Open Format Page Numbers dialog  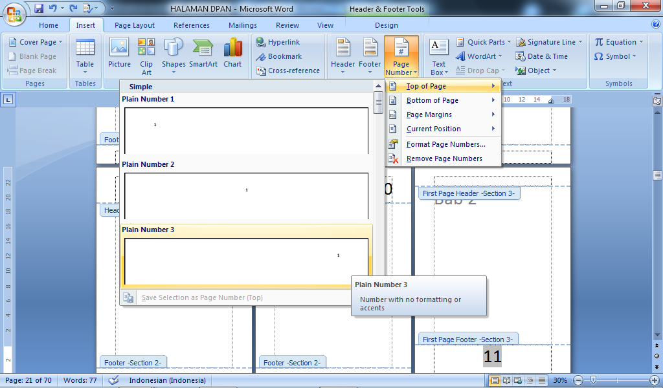443,144
